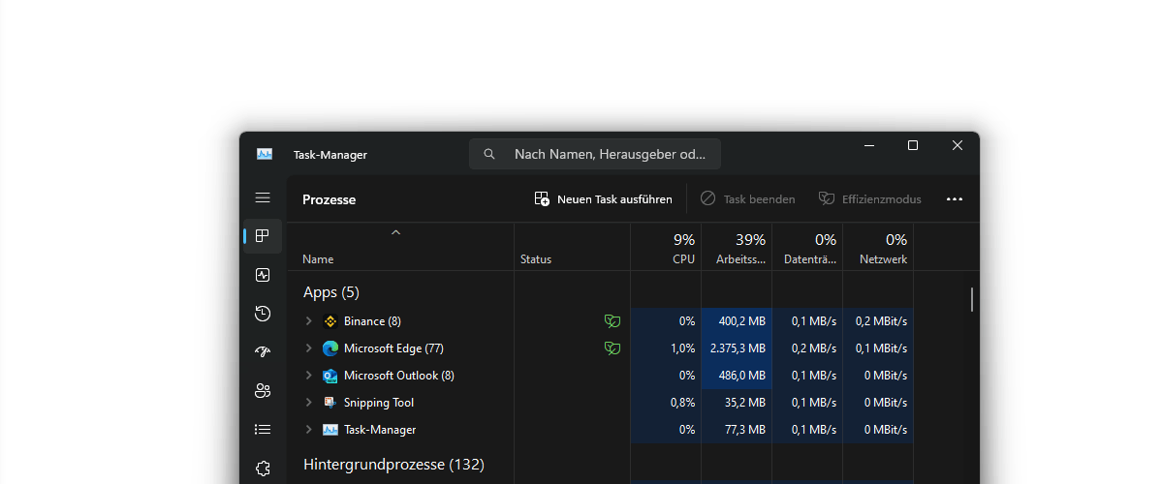Open the Startup apps gauge icon
The image size is (1162, 484).
(263, 352)
